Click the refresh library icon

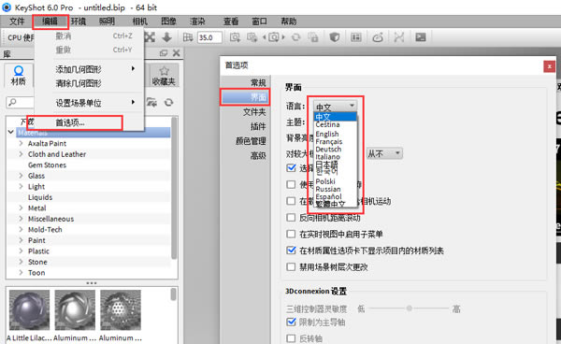pyautogui.click(x=169, y=103)
